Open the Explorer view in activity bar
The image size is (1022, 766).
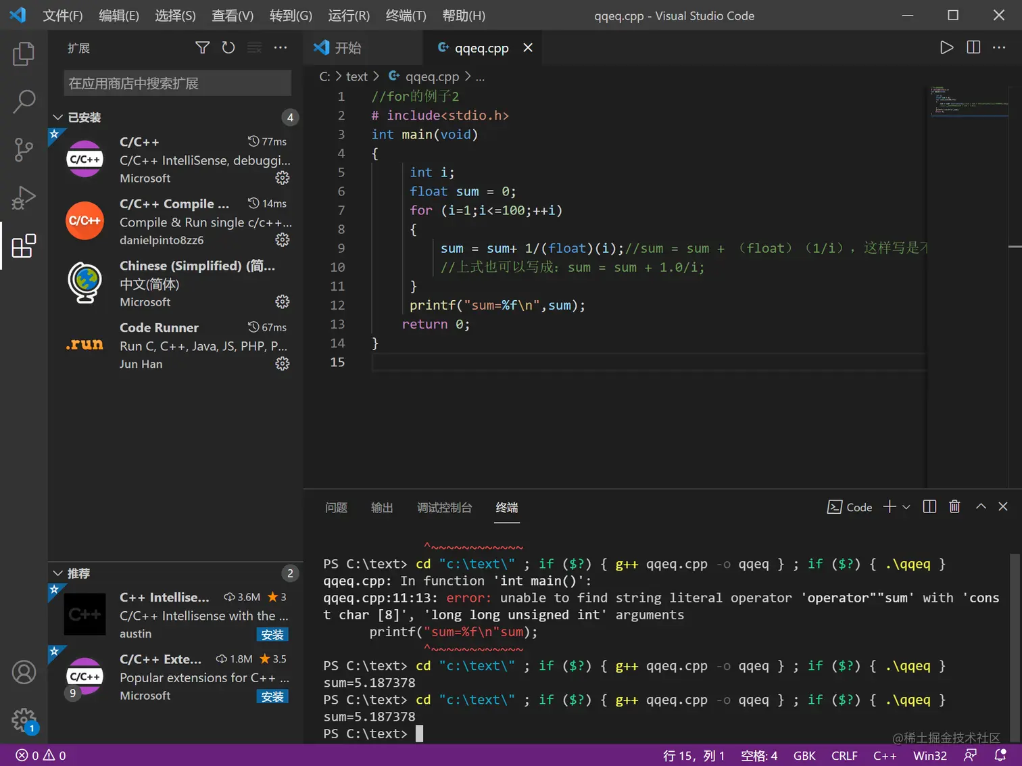(x=24, y=54)
